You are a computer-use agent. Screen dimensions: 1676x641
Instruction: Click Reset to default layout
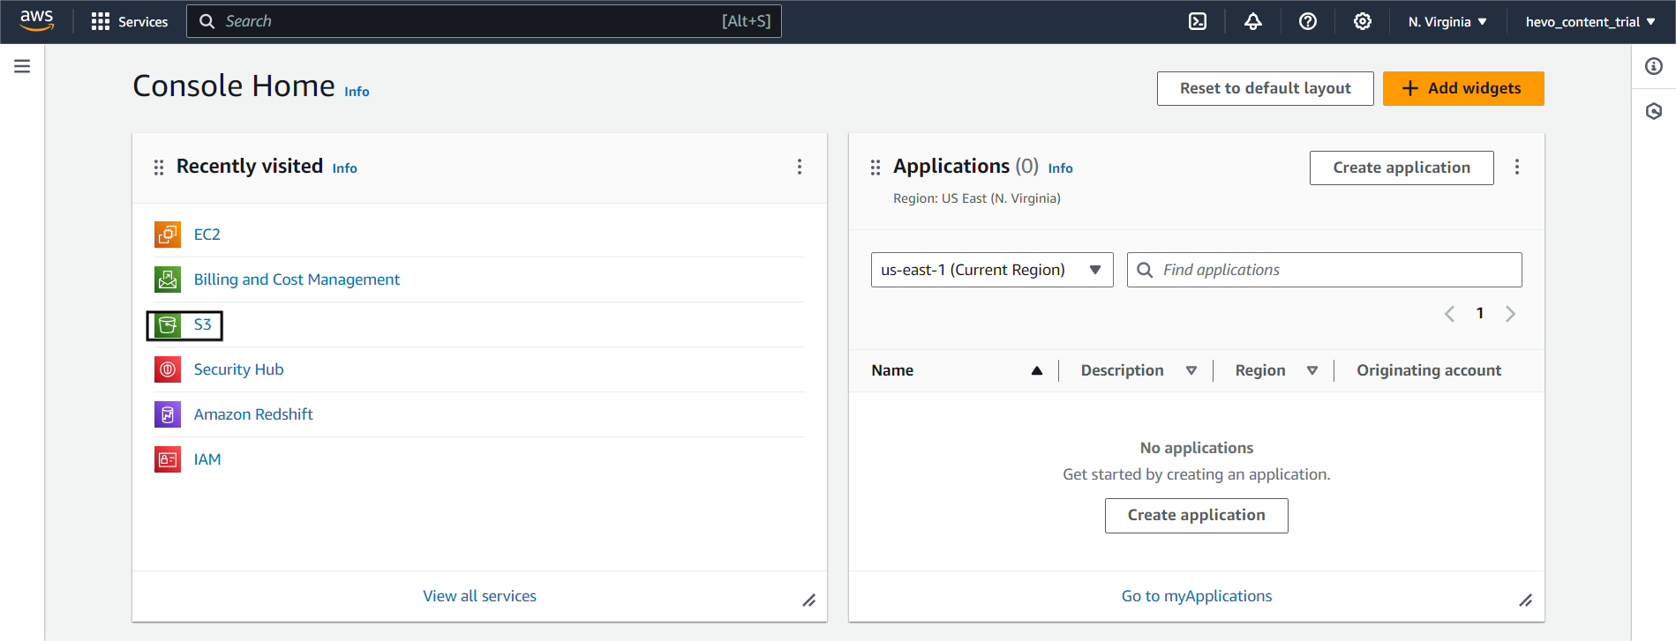point(1266,88)
